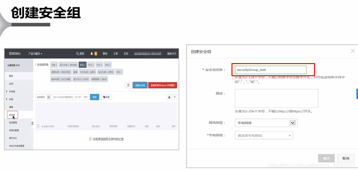Open 操作日志 in the ECS sidebar

(13, 138)
